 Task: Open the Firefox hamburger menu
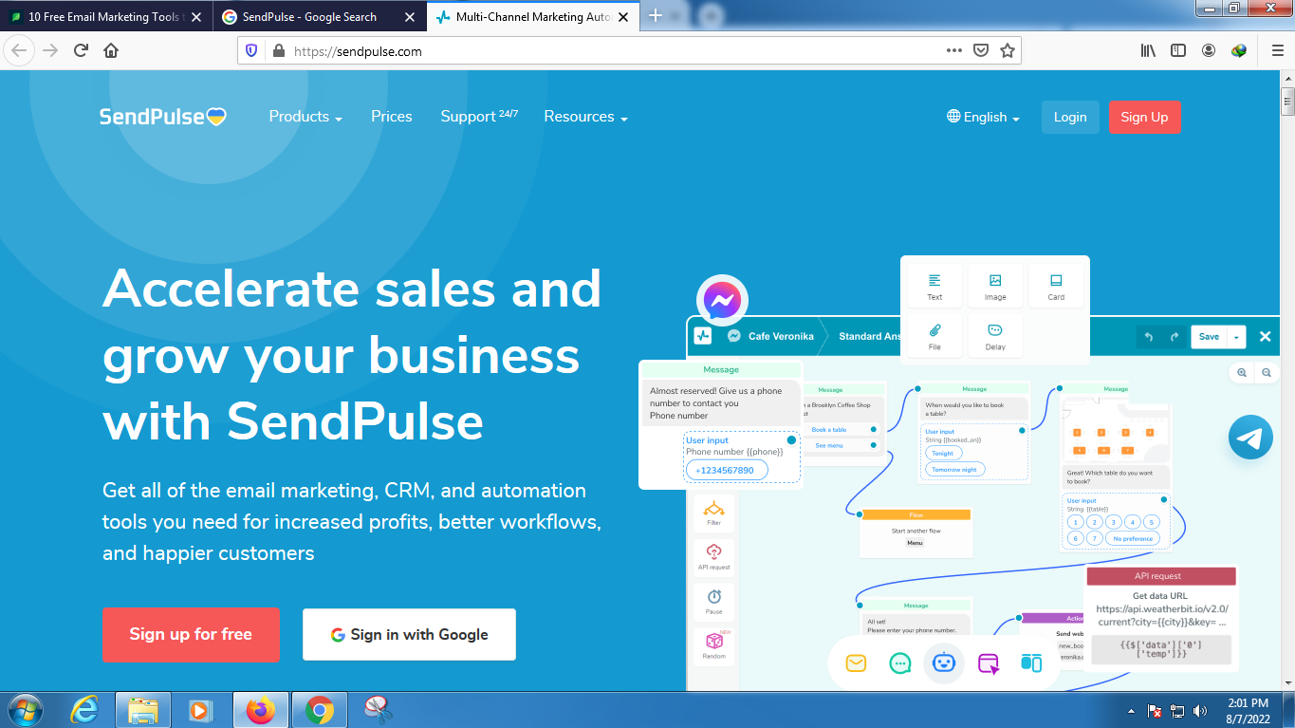pyautogui.click(x=1277, y=51)
